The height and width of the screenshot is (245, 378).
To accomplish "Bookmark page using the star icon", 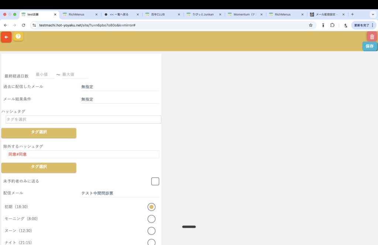I will click(310, 25).
